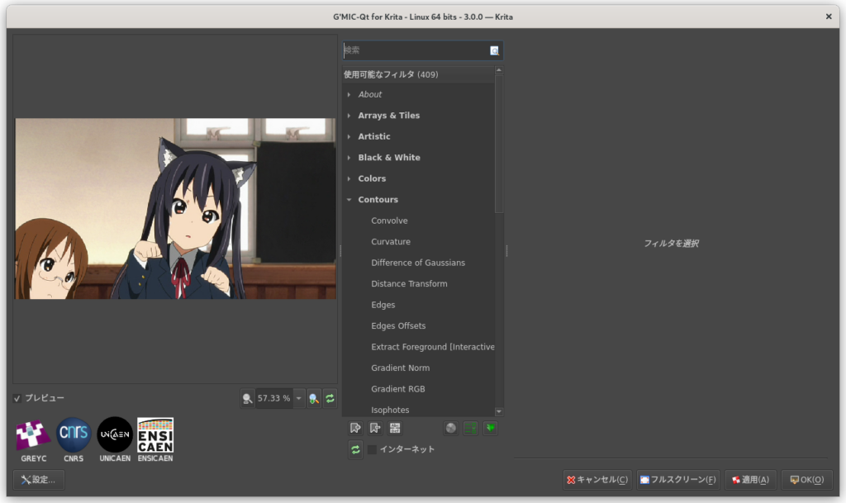
Task: Click the 使用可能なフィルタ (409) header
Action: [418, 74]
